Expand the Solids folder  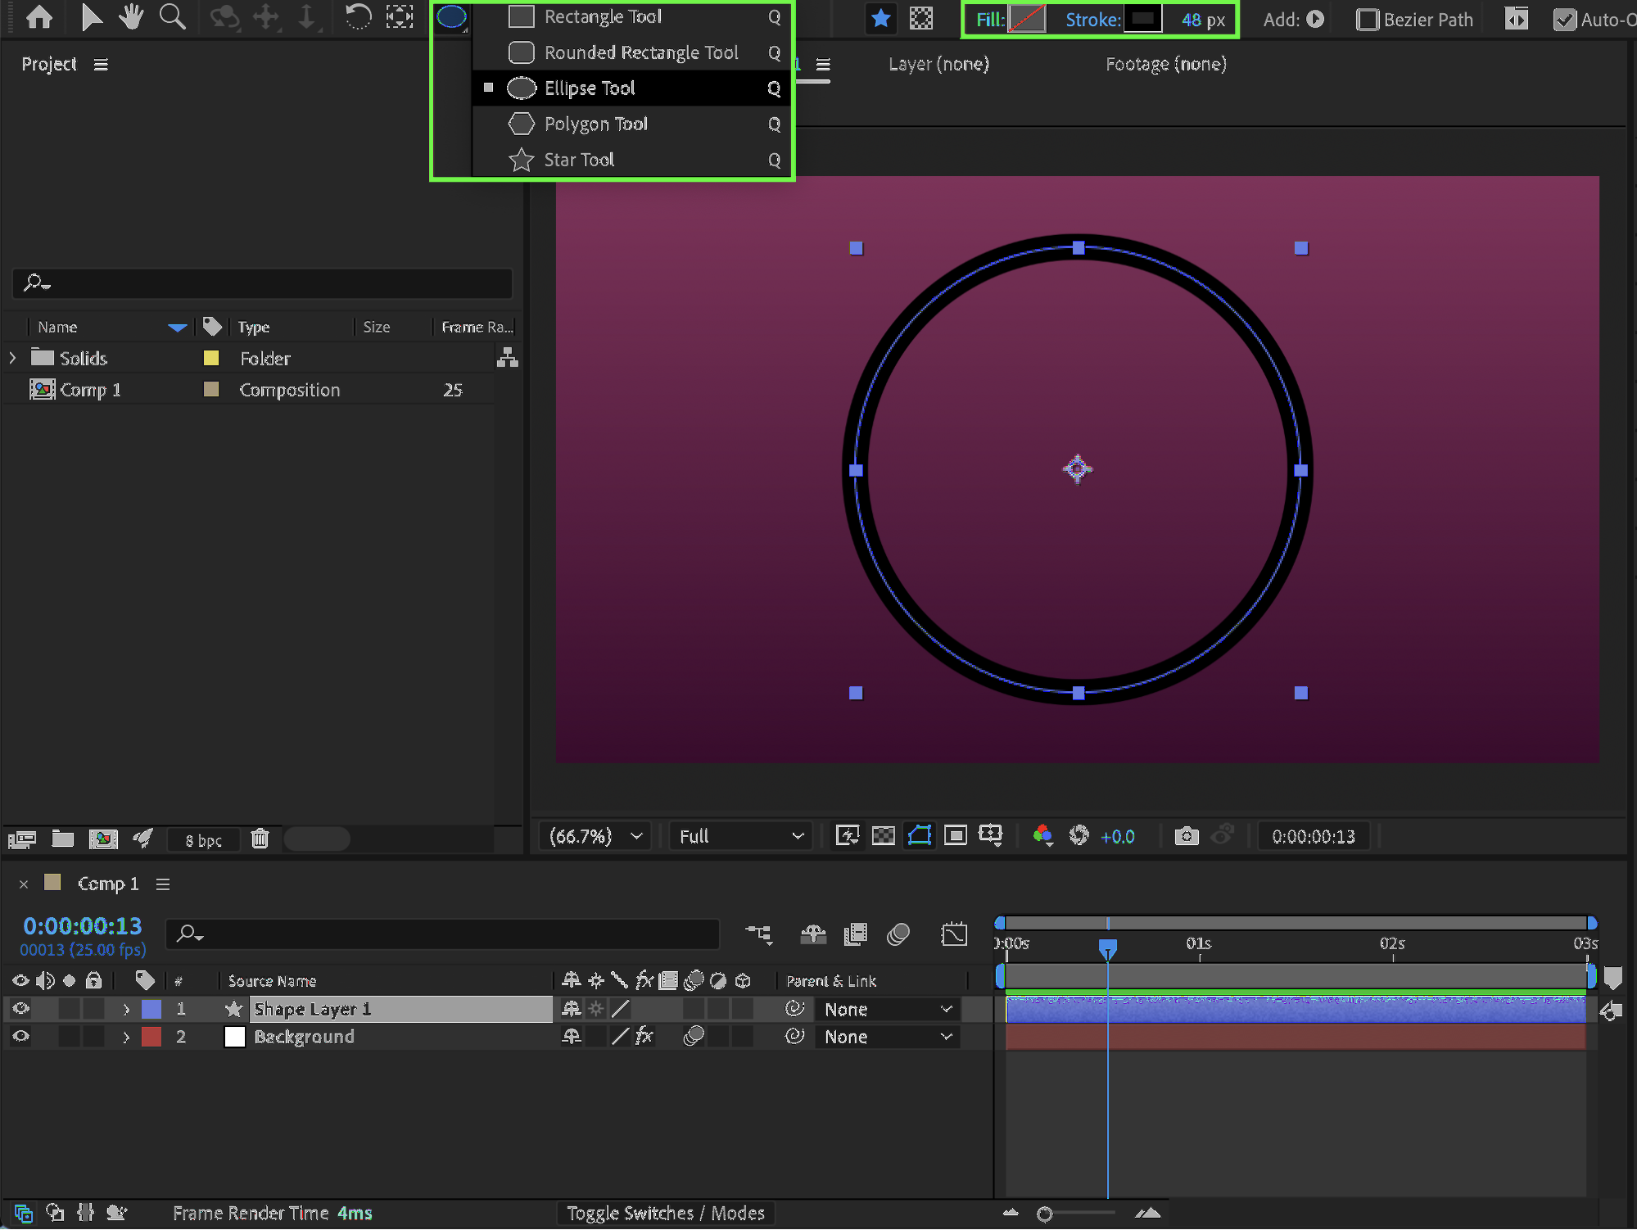(x=12, y=358)
